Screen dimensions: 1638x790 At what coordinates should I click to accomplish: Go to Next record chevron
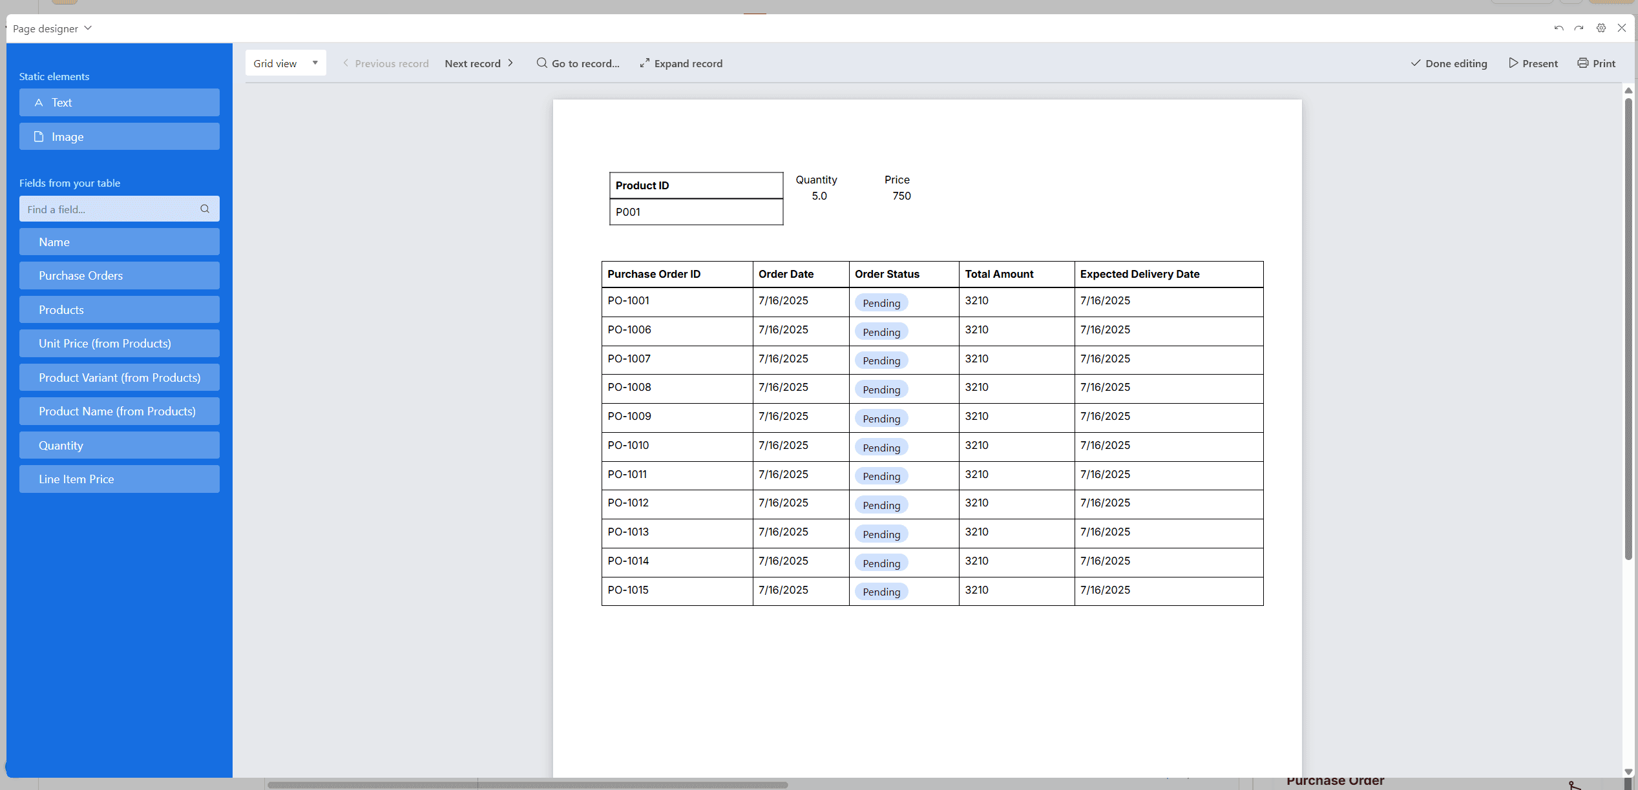pyautogui.click(x=510, y=63)
